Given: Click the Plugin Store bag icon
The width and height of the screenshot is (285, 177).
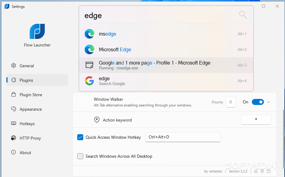Looking at the screenshot, I should coord(14,94).
